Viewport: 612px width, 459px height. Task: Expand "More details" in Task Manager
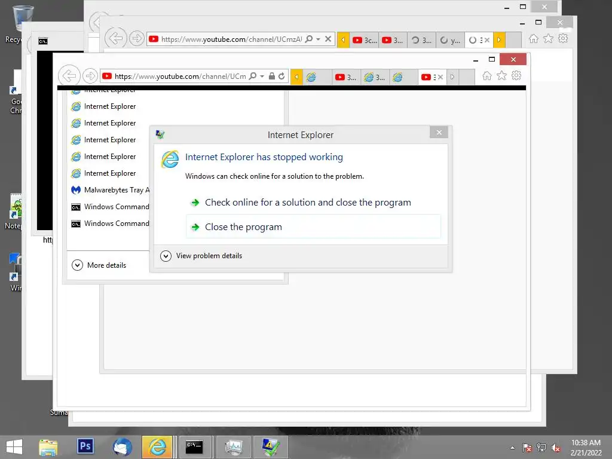point(99,265)
